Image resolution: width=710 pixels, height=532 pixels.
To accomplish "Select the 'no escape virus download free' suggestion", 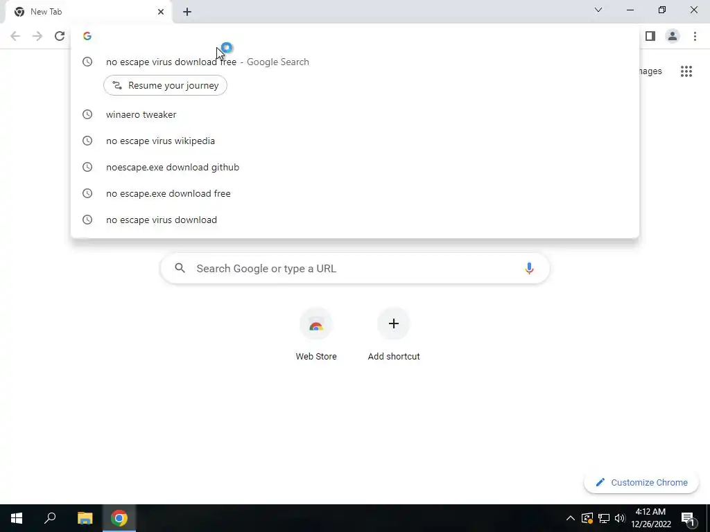I will tap(355, 62).
